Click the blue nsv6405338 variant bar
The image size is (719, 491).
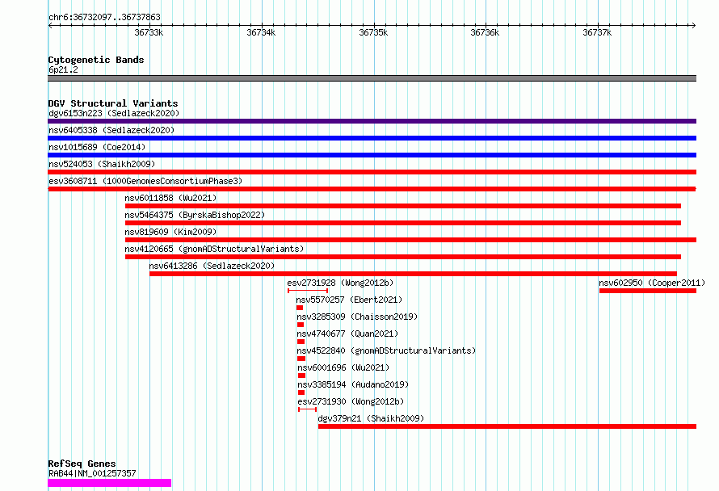[x=372, y=138]
